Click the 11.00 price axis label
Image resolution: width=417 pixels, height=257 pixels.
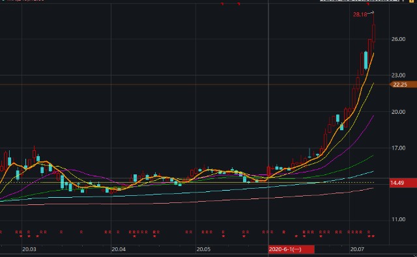(x=398, y=219)
